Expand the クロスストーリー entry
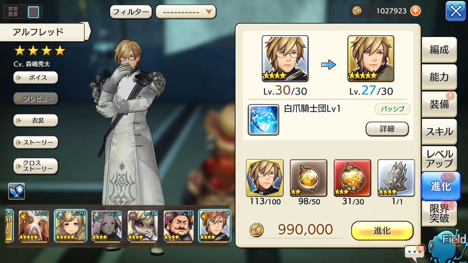Screen dimensions: 468x263 (36, 166)
